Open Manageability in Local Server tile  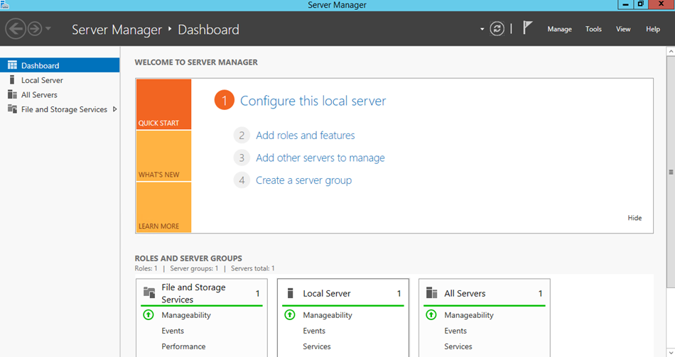[327, 315]
